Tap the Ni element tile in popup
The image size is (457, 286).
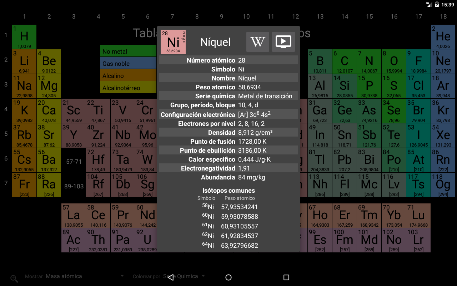click(x=173, y=42)
